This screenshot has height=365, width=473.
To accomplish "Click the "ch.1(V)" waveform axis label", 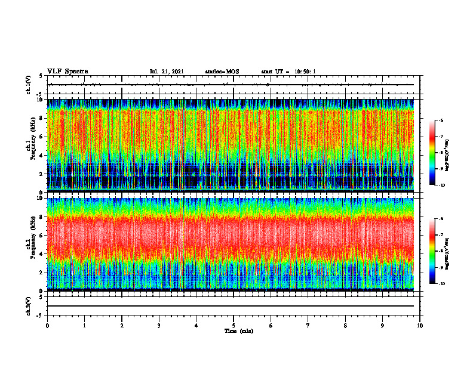I will tap(28, 85).
